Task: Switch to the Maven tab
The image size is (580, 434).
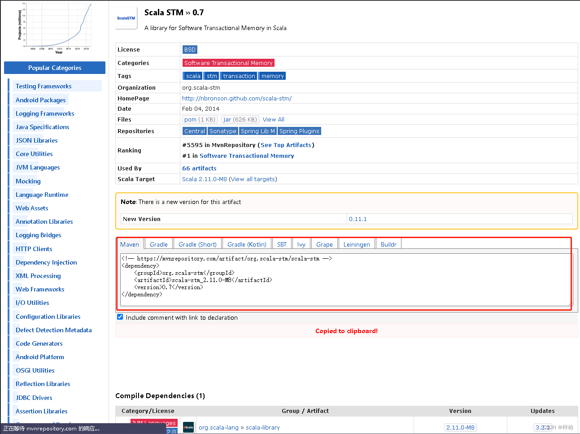Action: point(130,244)
